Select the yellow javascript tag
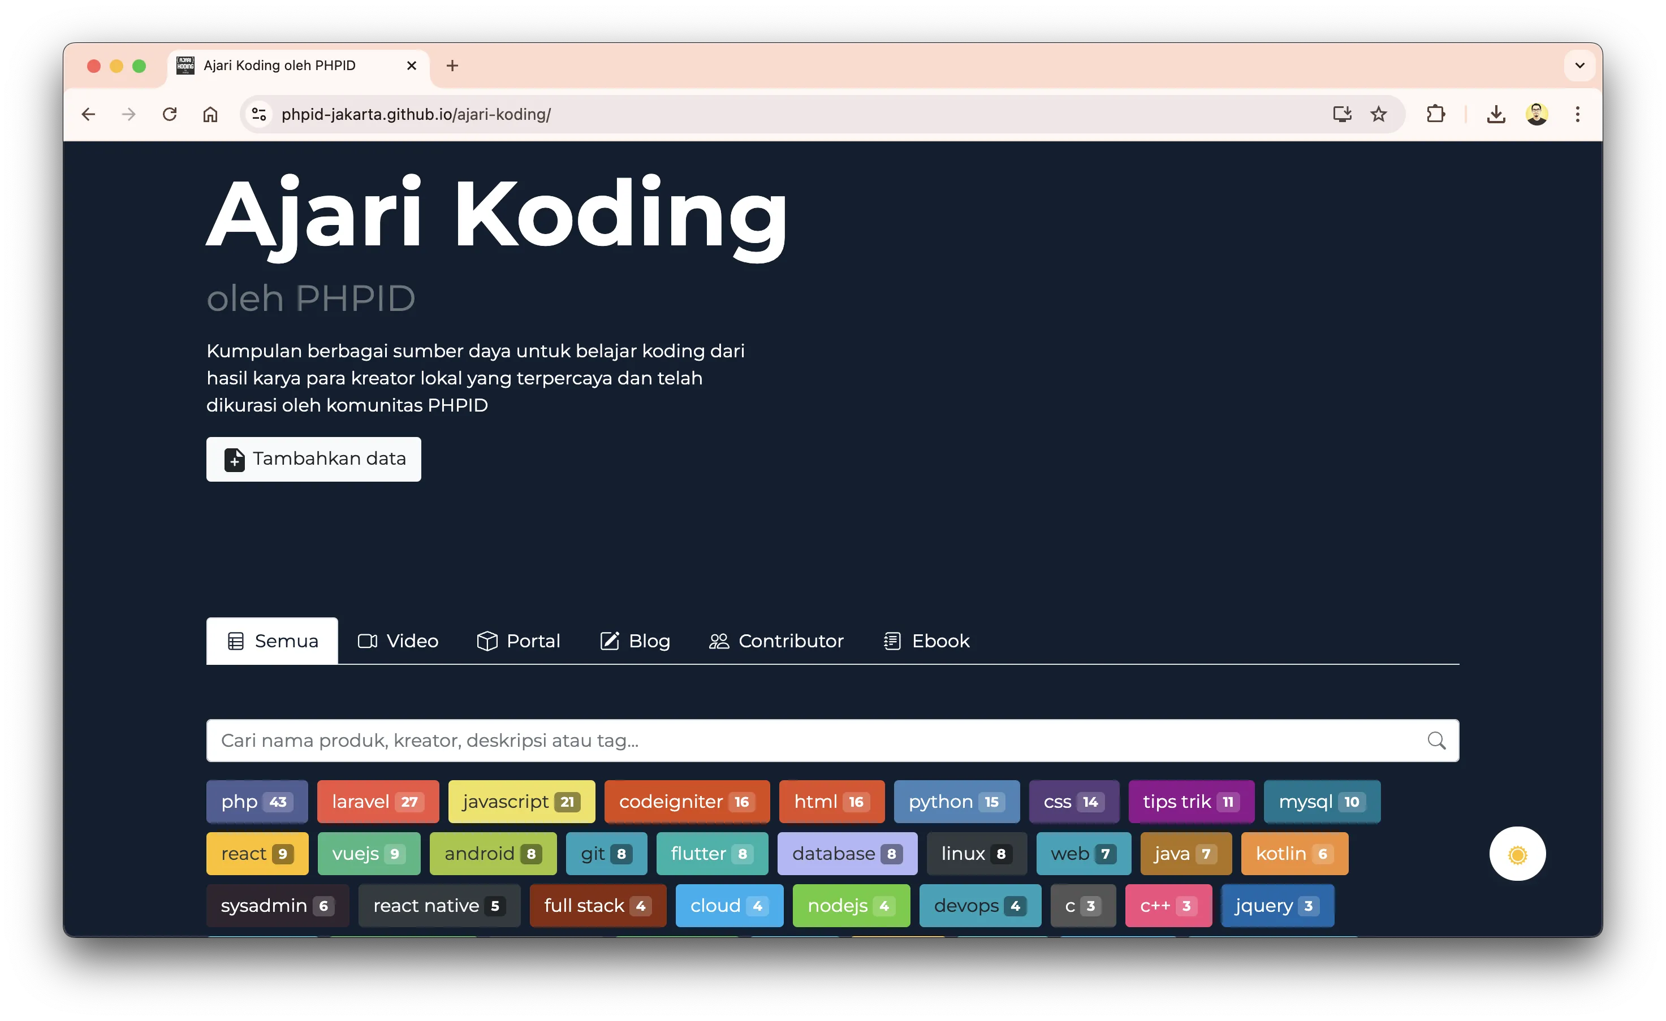 pyautogui.click(x=521, y=802)
